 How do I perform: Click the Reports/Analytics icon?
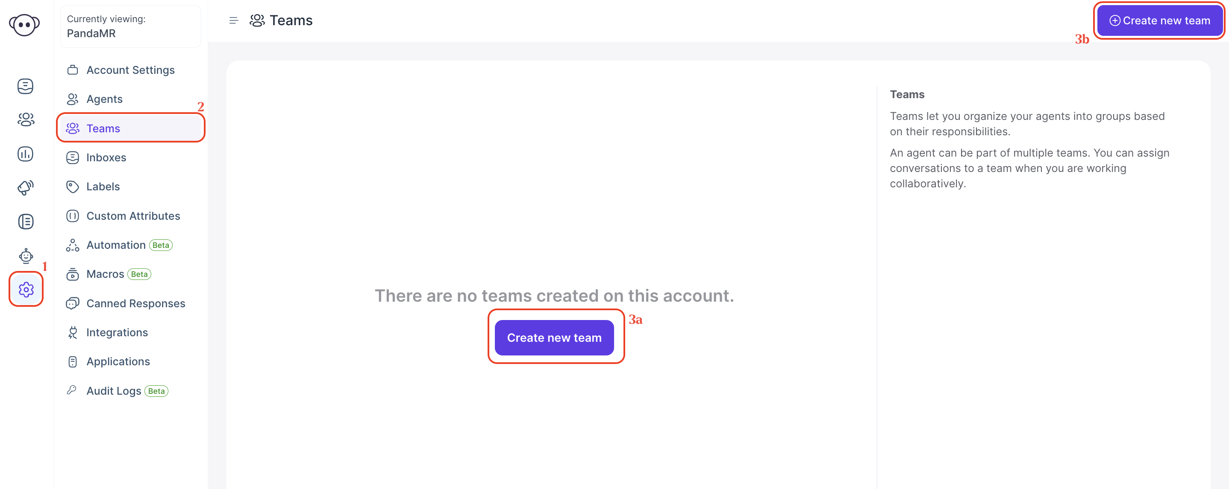(24, 154)
